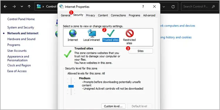Screen dimensions: 220x110
Task: Open User Accounts category
Action: 17,51
